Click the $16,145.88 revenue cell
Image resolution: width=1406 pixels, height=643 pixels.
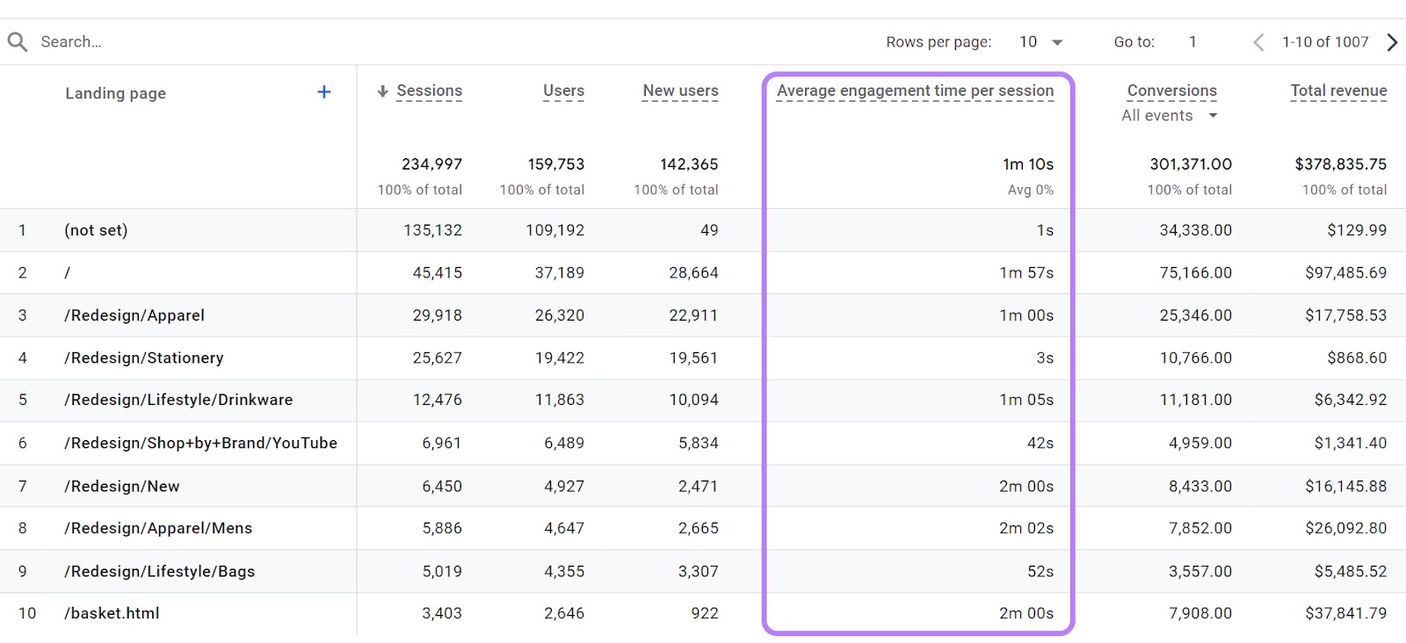coord(1346,486)
